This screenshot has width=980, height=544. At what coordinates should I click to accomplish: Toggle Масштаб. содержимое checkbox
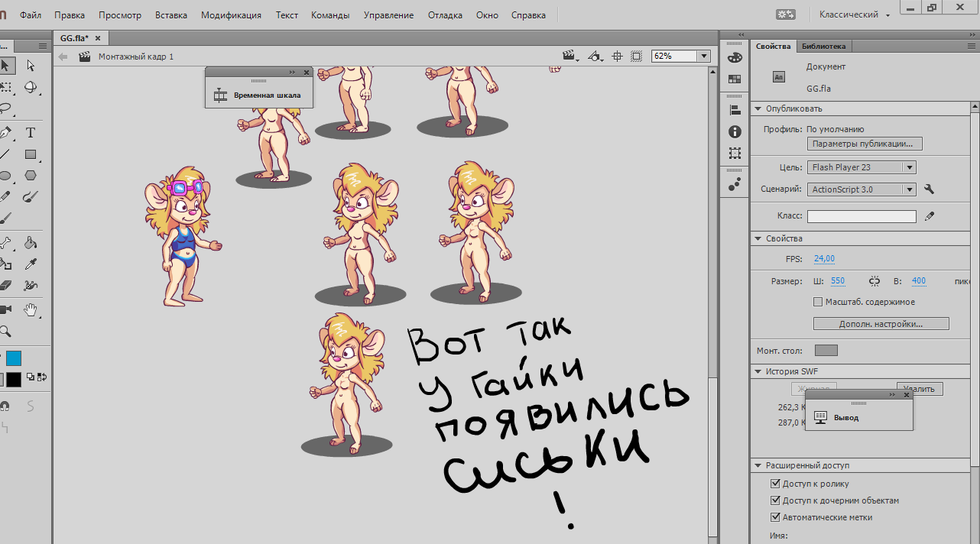(x=818, y=302)
